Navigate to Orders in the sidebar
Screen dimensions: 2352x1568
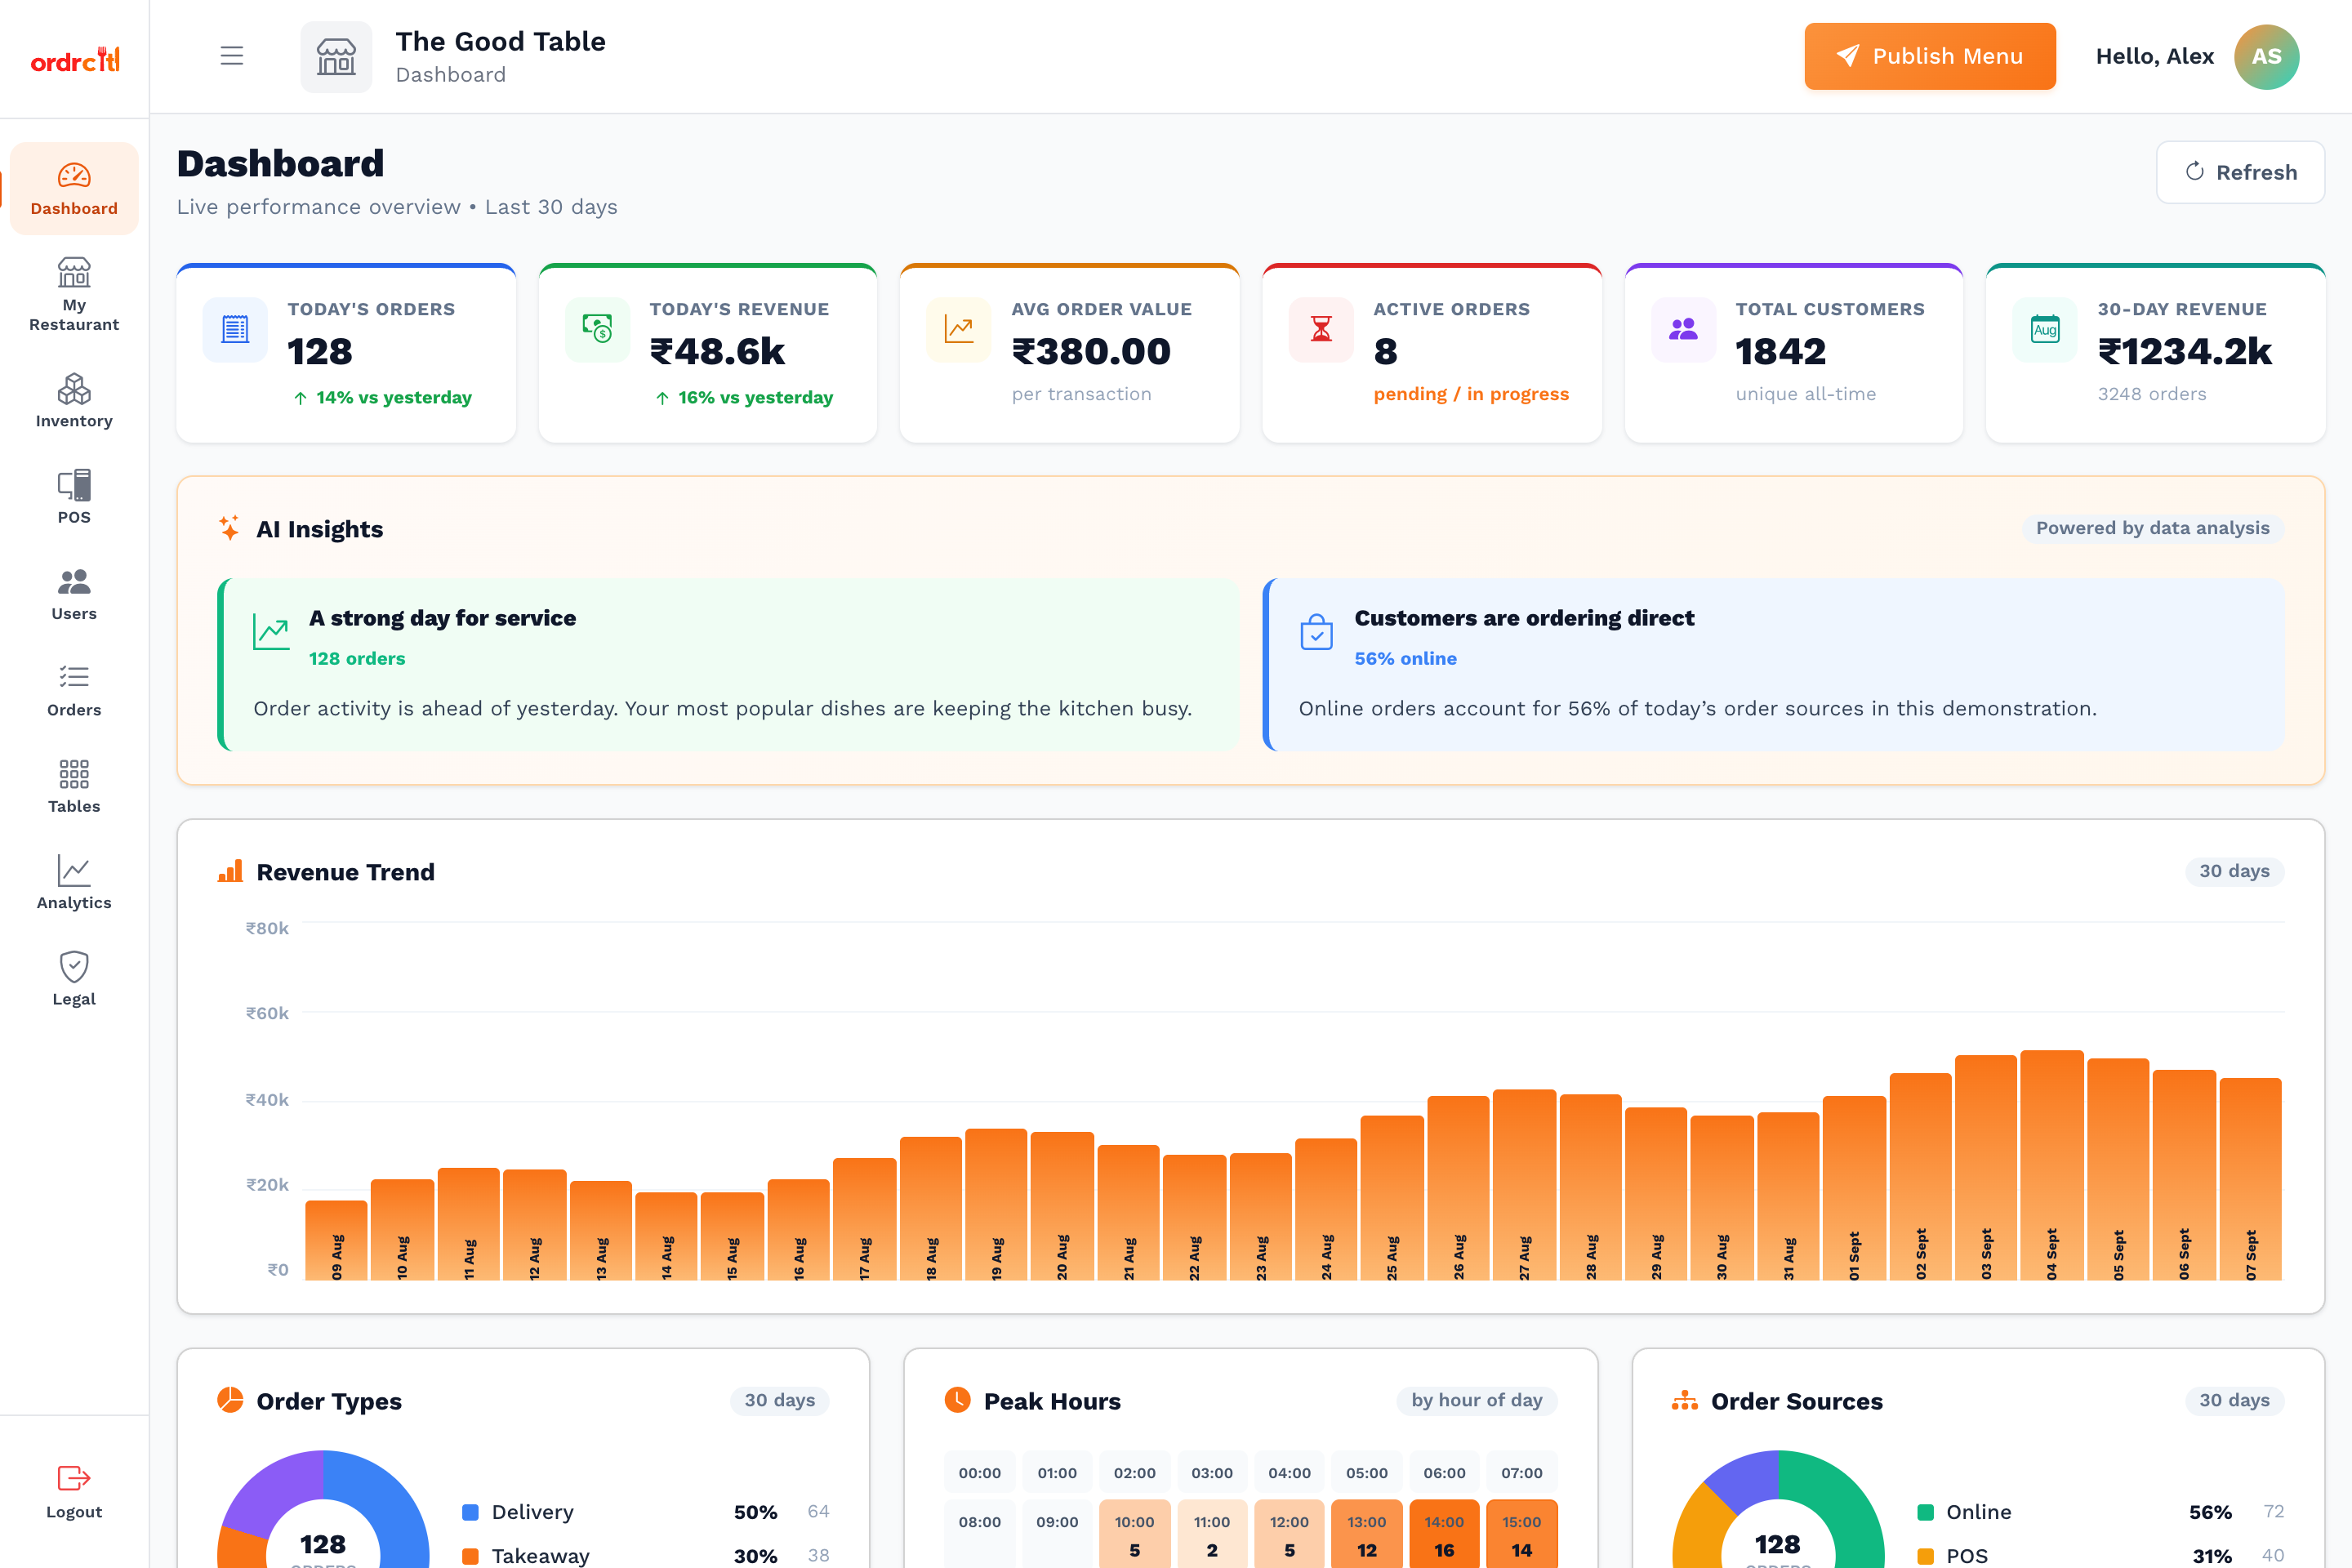(74, 690)
